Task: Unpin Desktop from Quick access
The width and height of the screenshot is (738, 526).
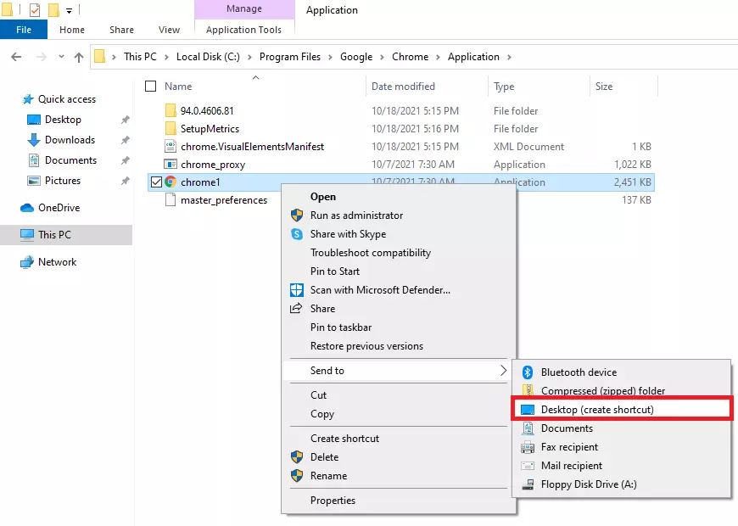Action: pyautogui.click(x=126, y=120)
